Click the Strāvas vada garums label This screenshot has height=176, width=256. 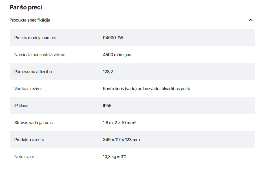tap(33, 123)
